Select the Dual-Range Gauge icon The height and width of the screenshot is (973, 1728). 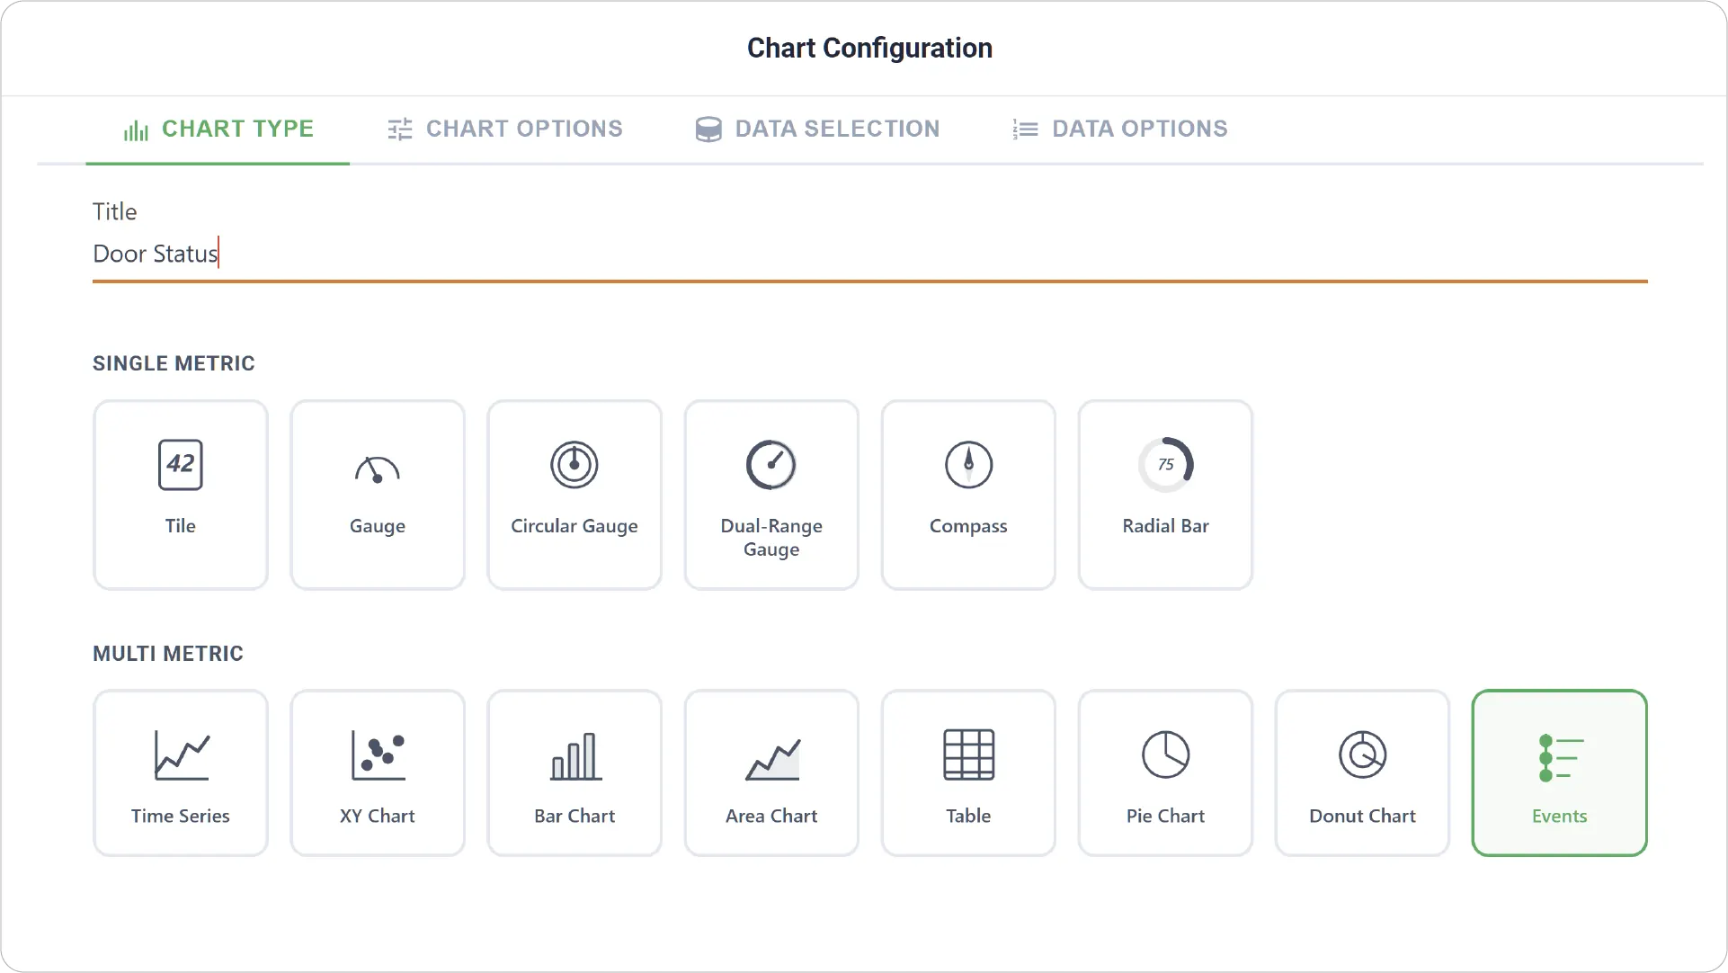[770, 465]
